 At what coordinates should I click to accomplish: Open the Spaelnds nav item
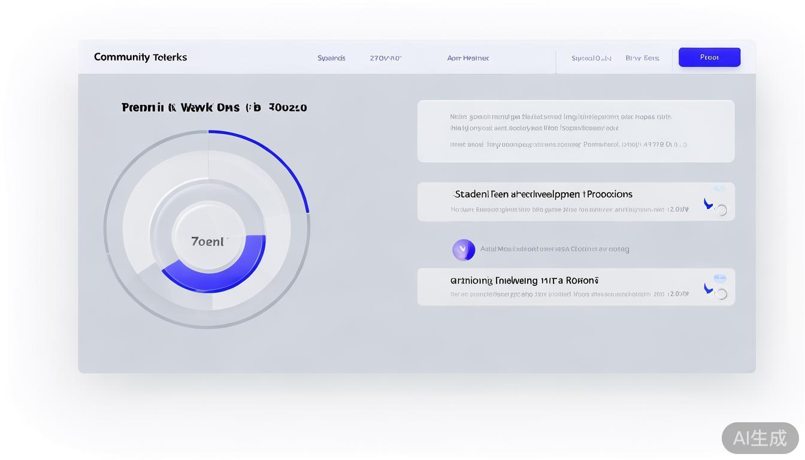pyautogui.click(x=331, y=58)
